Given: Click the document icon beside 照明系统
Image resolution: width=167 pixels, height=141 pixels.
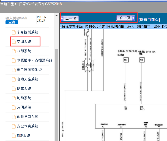Looking at the screenshot, I should click(14, 108).
